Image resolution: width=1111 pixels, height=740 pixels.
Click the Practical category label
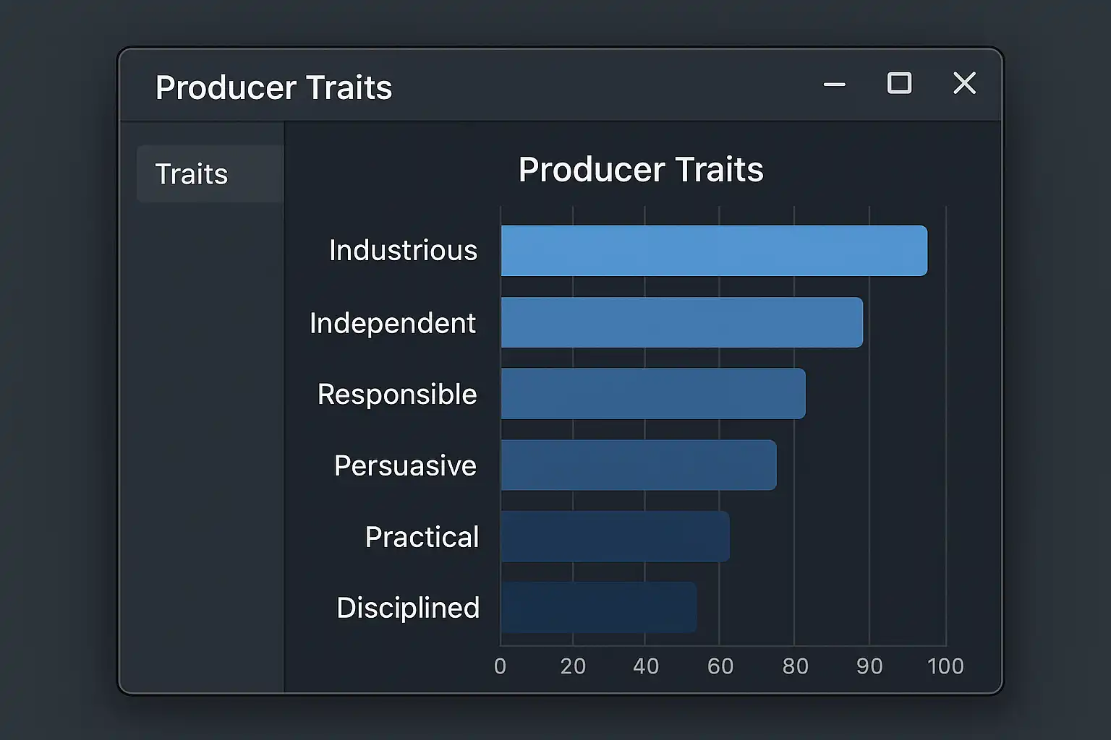(422, 537)
